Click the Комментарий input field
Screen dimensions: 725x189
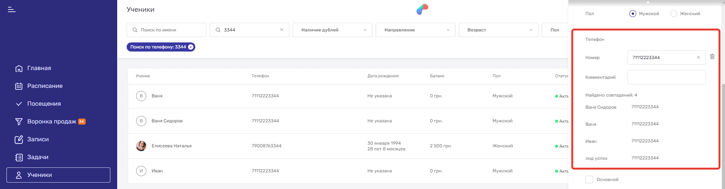pyautogui.click(x=666, y=77)
